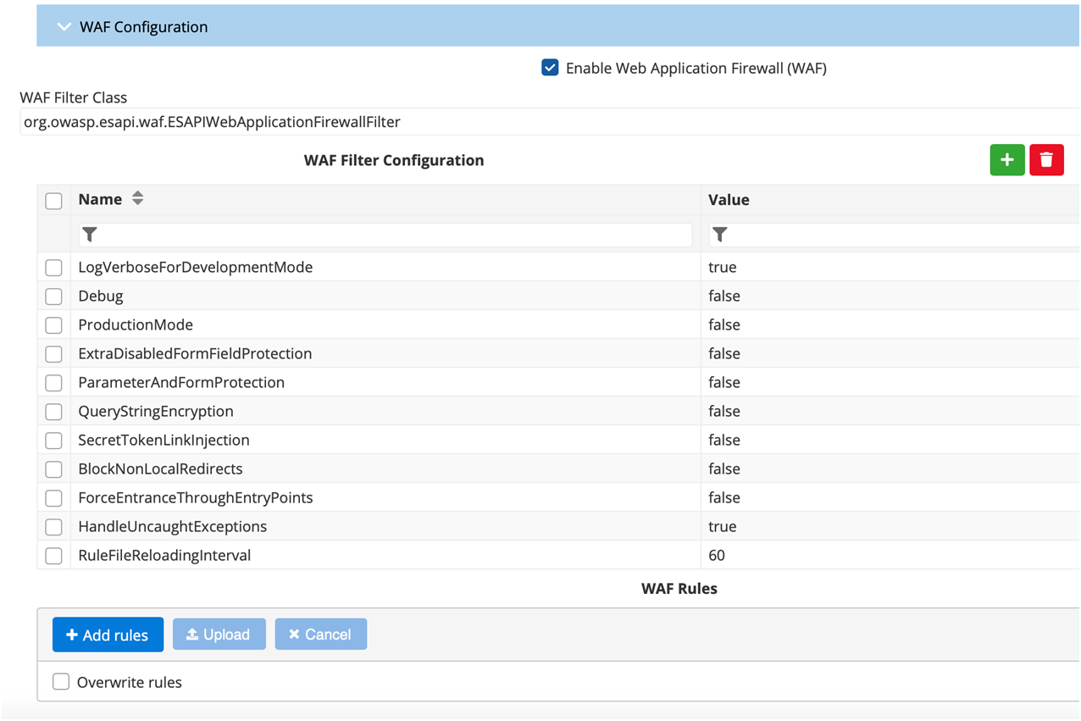Viewport: 1081px width, 721px height.
Task: Click the filter funnel icon in Value column
Action: (719, 234)
